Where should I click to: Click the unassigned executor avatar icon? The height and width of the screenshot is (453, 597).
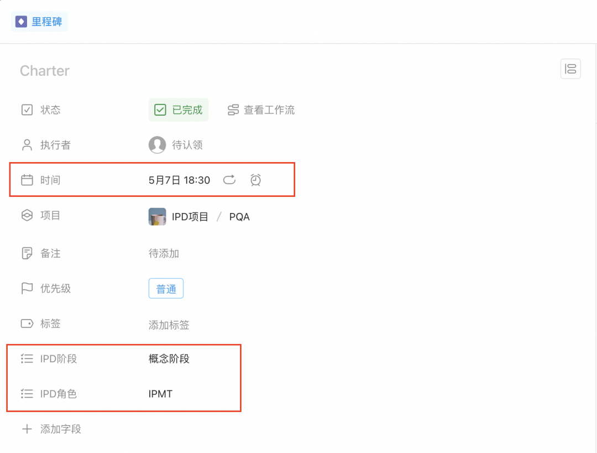[157, 145]
